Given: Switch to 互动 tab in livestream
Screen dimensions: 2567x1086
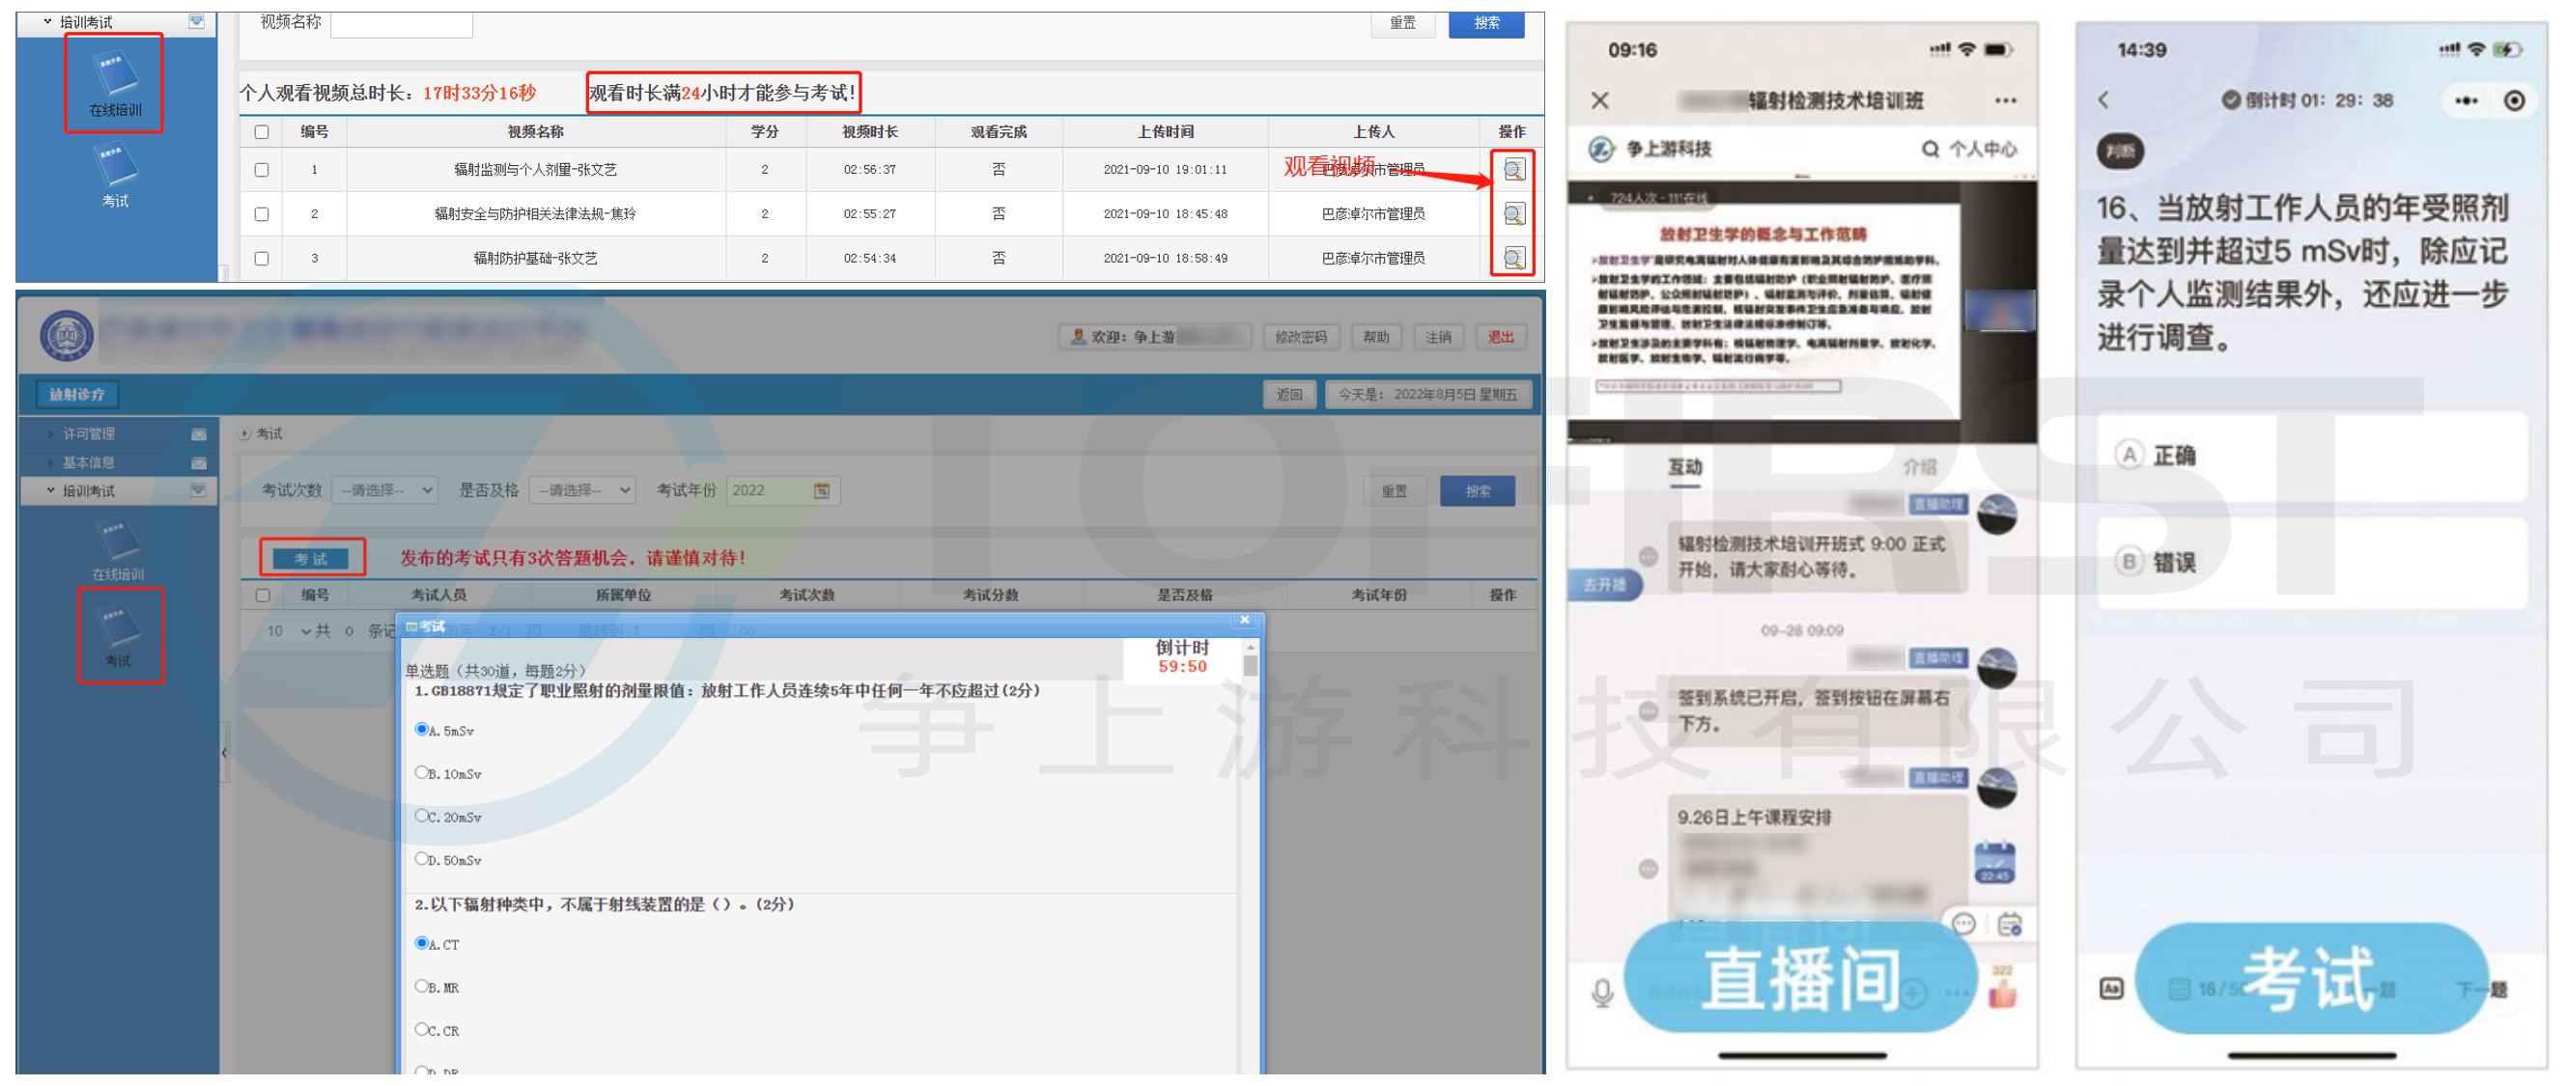Looking at the screenshot, I should 1684,468.
